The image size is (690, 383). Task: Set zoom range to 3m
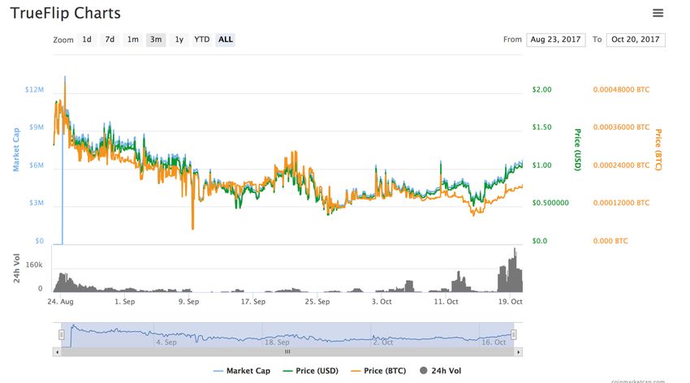tap(156, 40)
